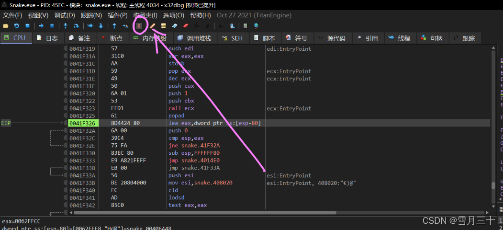Click the Step Over toolbar icon
503x230 pixels.
(x=77, y=26)
